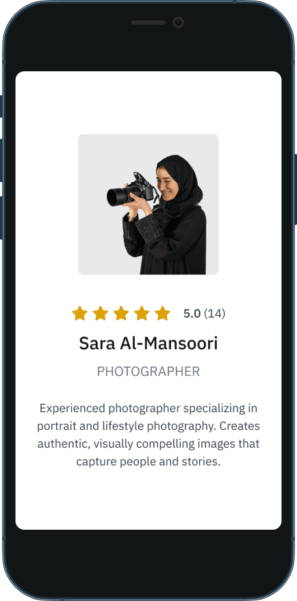Click the name Sara Al-Mansoori

point(148,343)
